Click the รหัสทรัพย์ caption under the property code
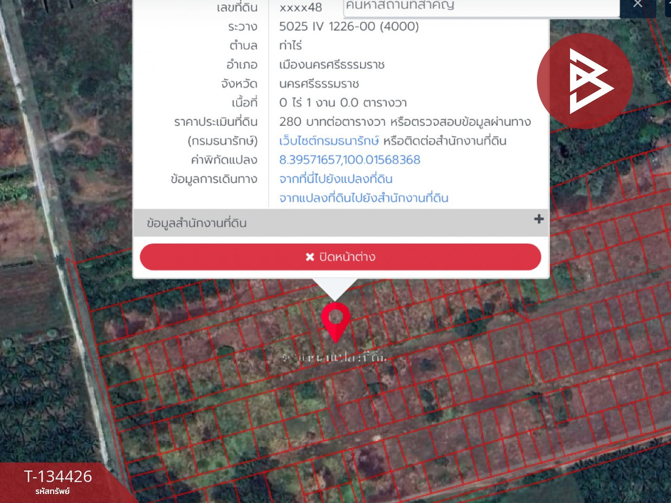This screenshot has height=503, width=671. click(x=52, y=492)
